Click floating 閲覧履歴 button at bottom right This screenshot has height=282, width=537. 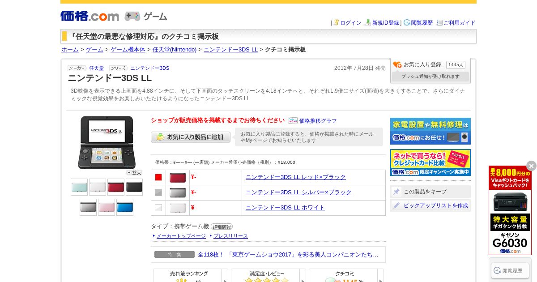tap(510, 270)
